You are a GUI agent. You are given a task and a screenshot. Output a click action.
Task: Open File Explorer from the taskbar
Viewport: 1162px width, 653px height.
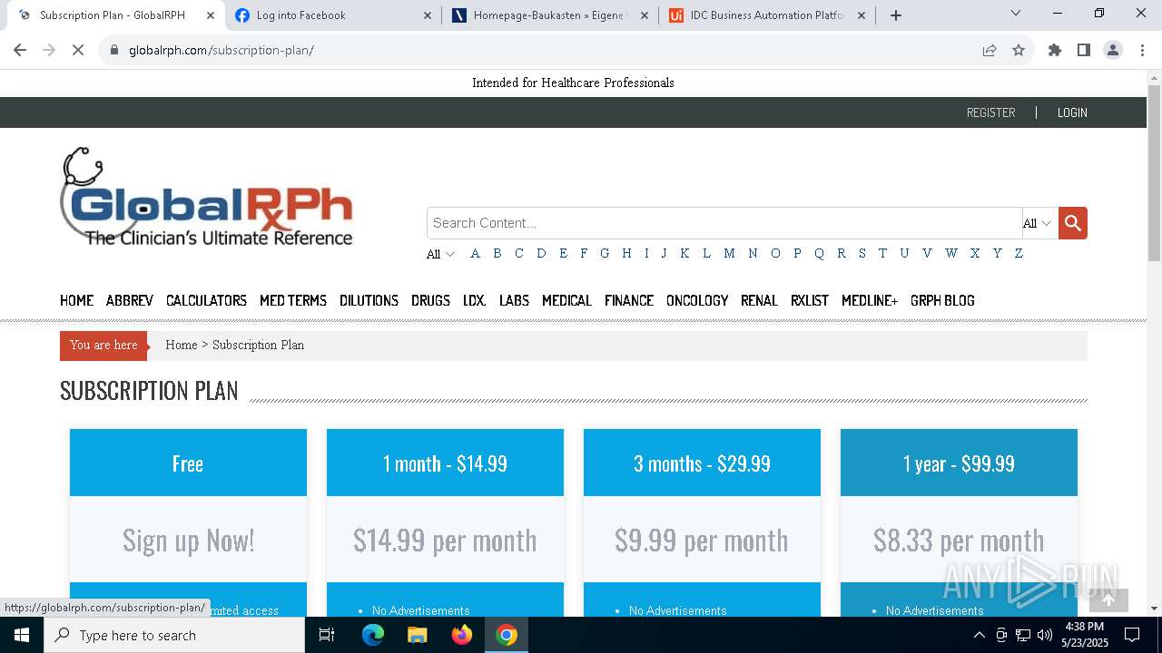click(x=417, y=635)
